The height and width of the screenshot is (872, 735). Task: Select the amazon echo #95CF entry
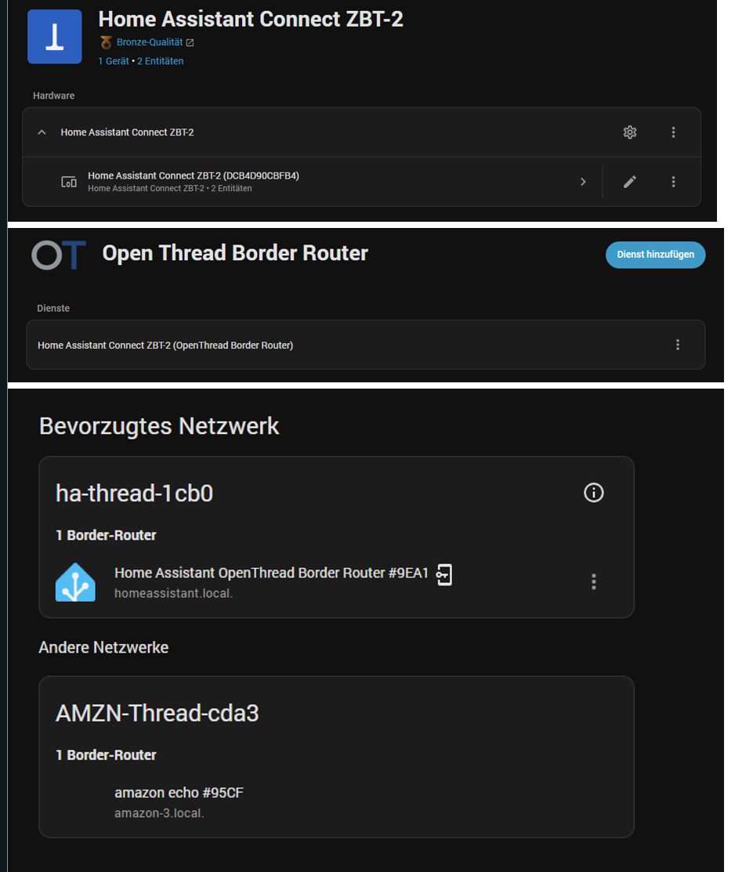[178, 792]
